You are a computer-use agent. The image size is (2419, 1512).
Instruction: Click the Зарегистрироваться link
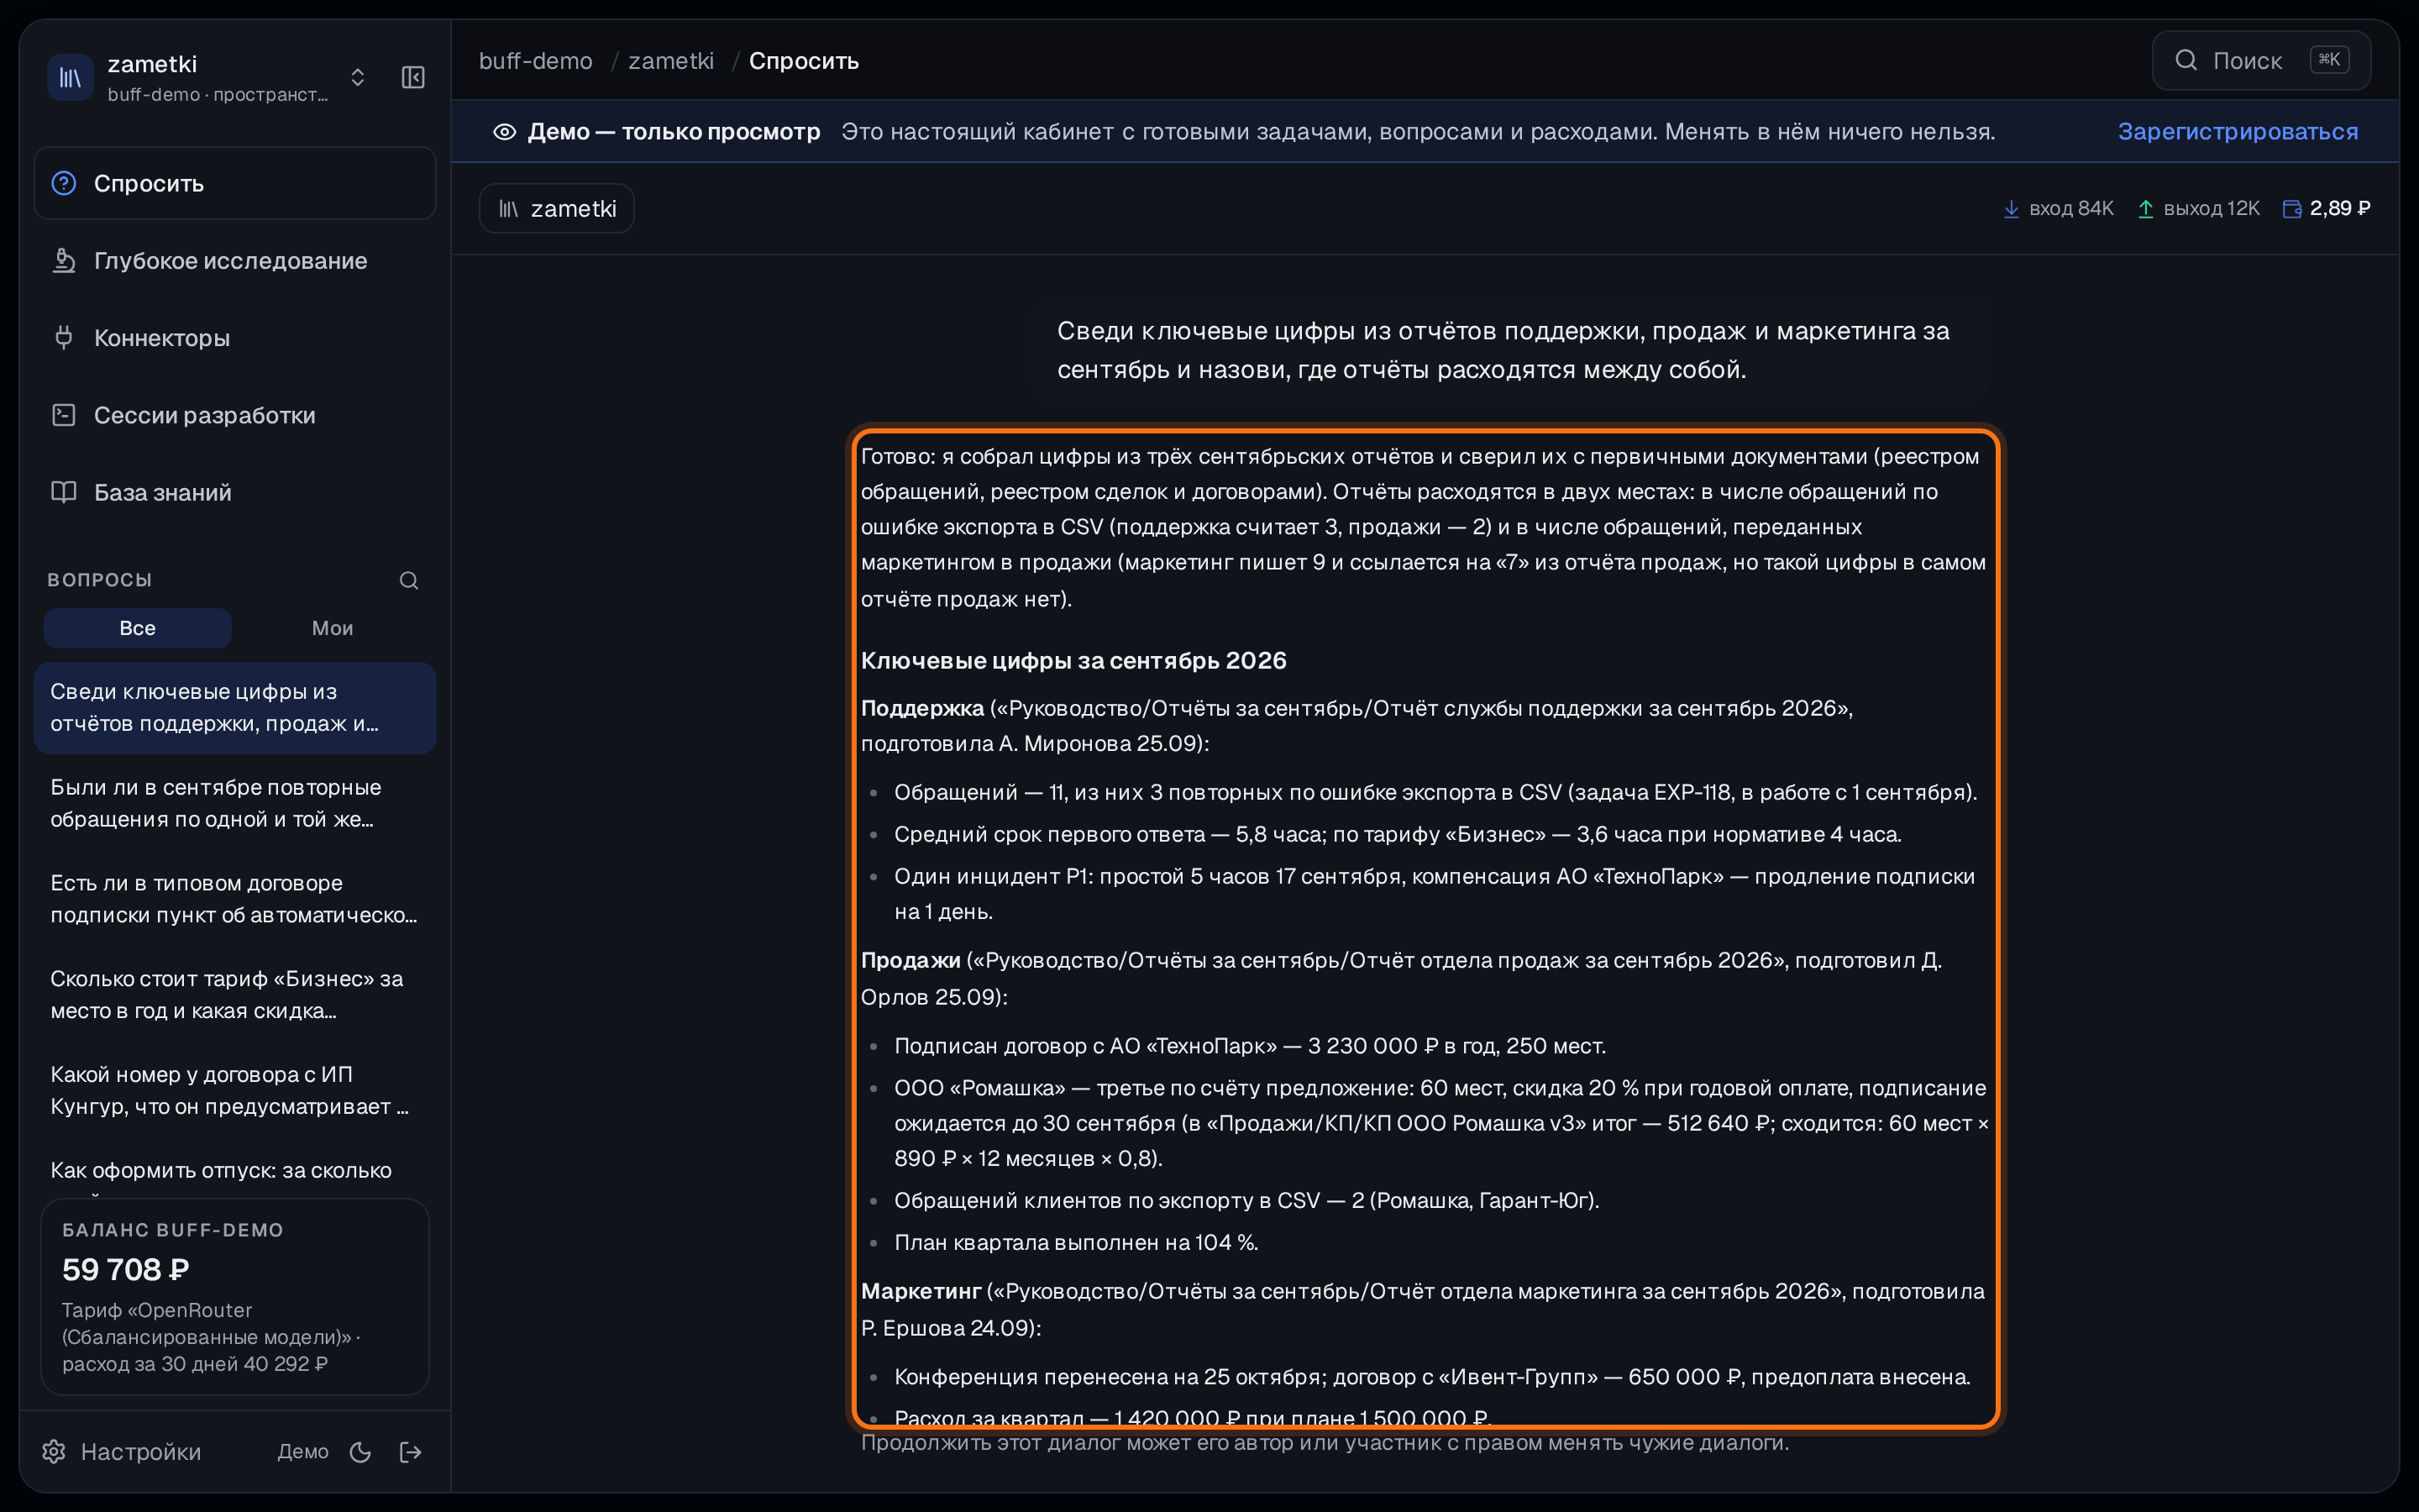2237,132
